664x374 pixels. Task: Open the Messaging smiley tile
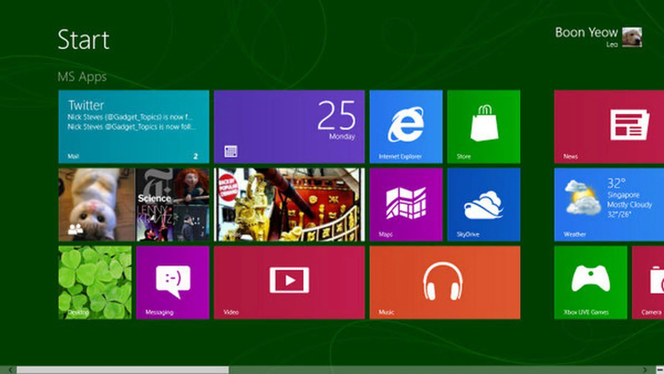(x=173, y=282)
